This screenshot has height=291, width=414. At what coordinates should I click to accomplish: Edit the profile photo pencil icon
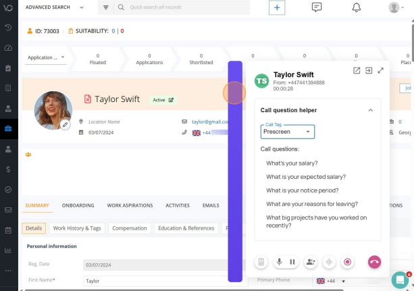[65, 124]
